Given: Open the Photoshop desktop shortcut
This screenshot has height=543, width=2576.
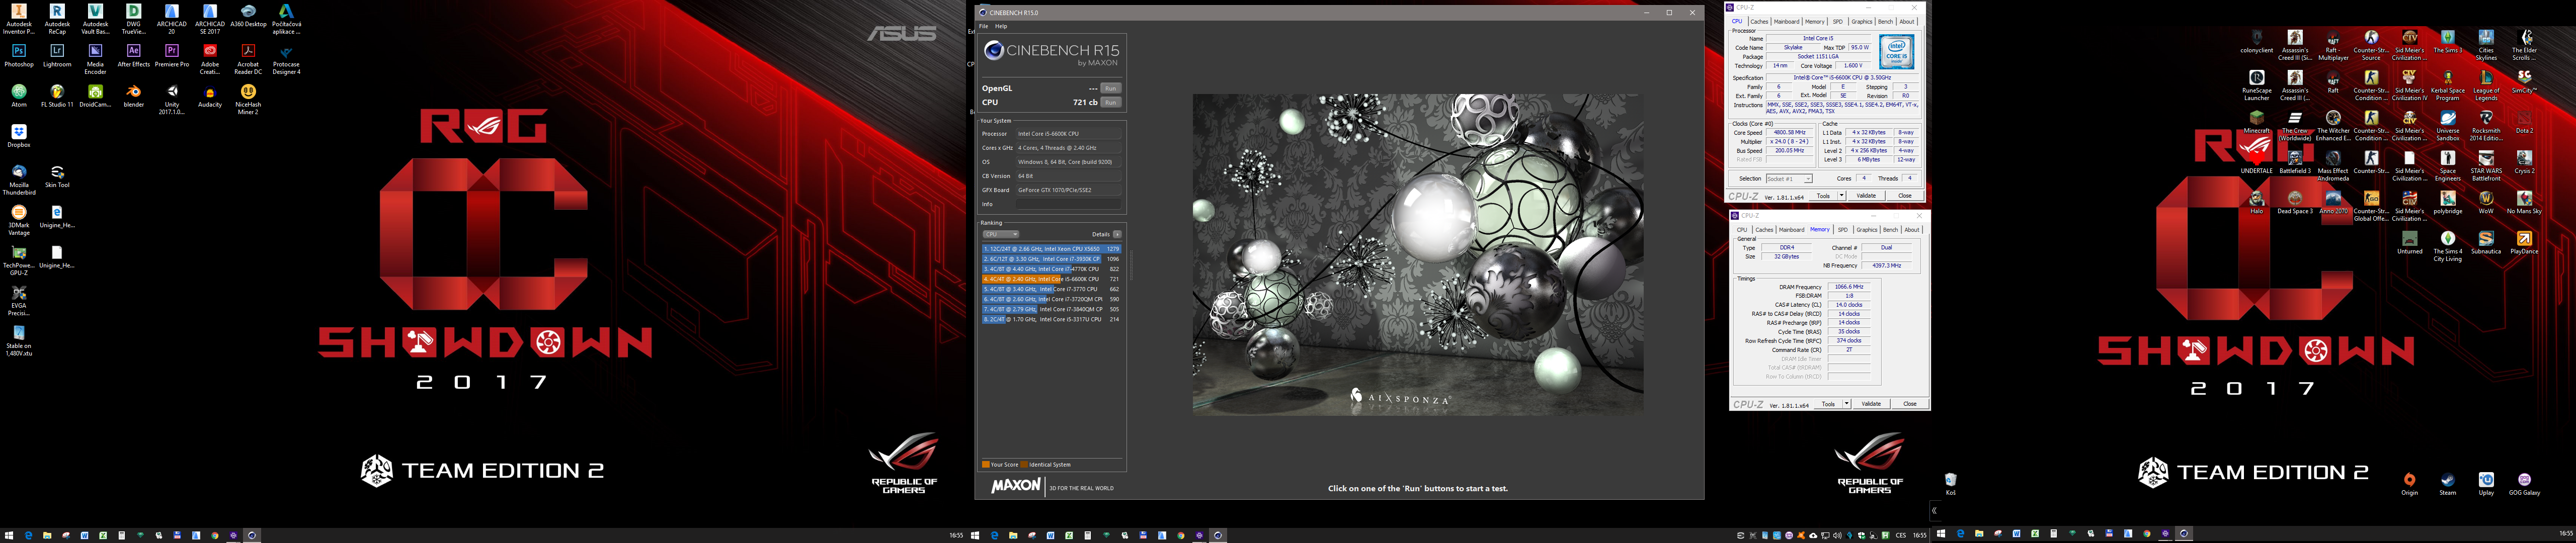Looking at the screenshot, I should point(18,56).
